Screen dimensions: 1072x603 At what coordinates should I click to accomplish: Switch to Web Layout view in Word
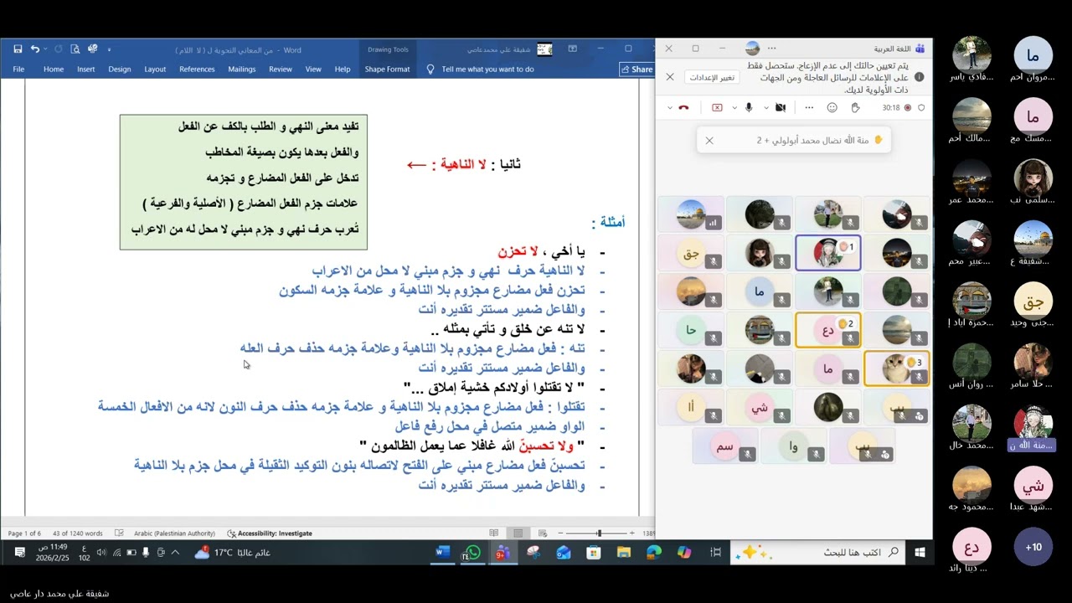[543, 533]
